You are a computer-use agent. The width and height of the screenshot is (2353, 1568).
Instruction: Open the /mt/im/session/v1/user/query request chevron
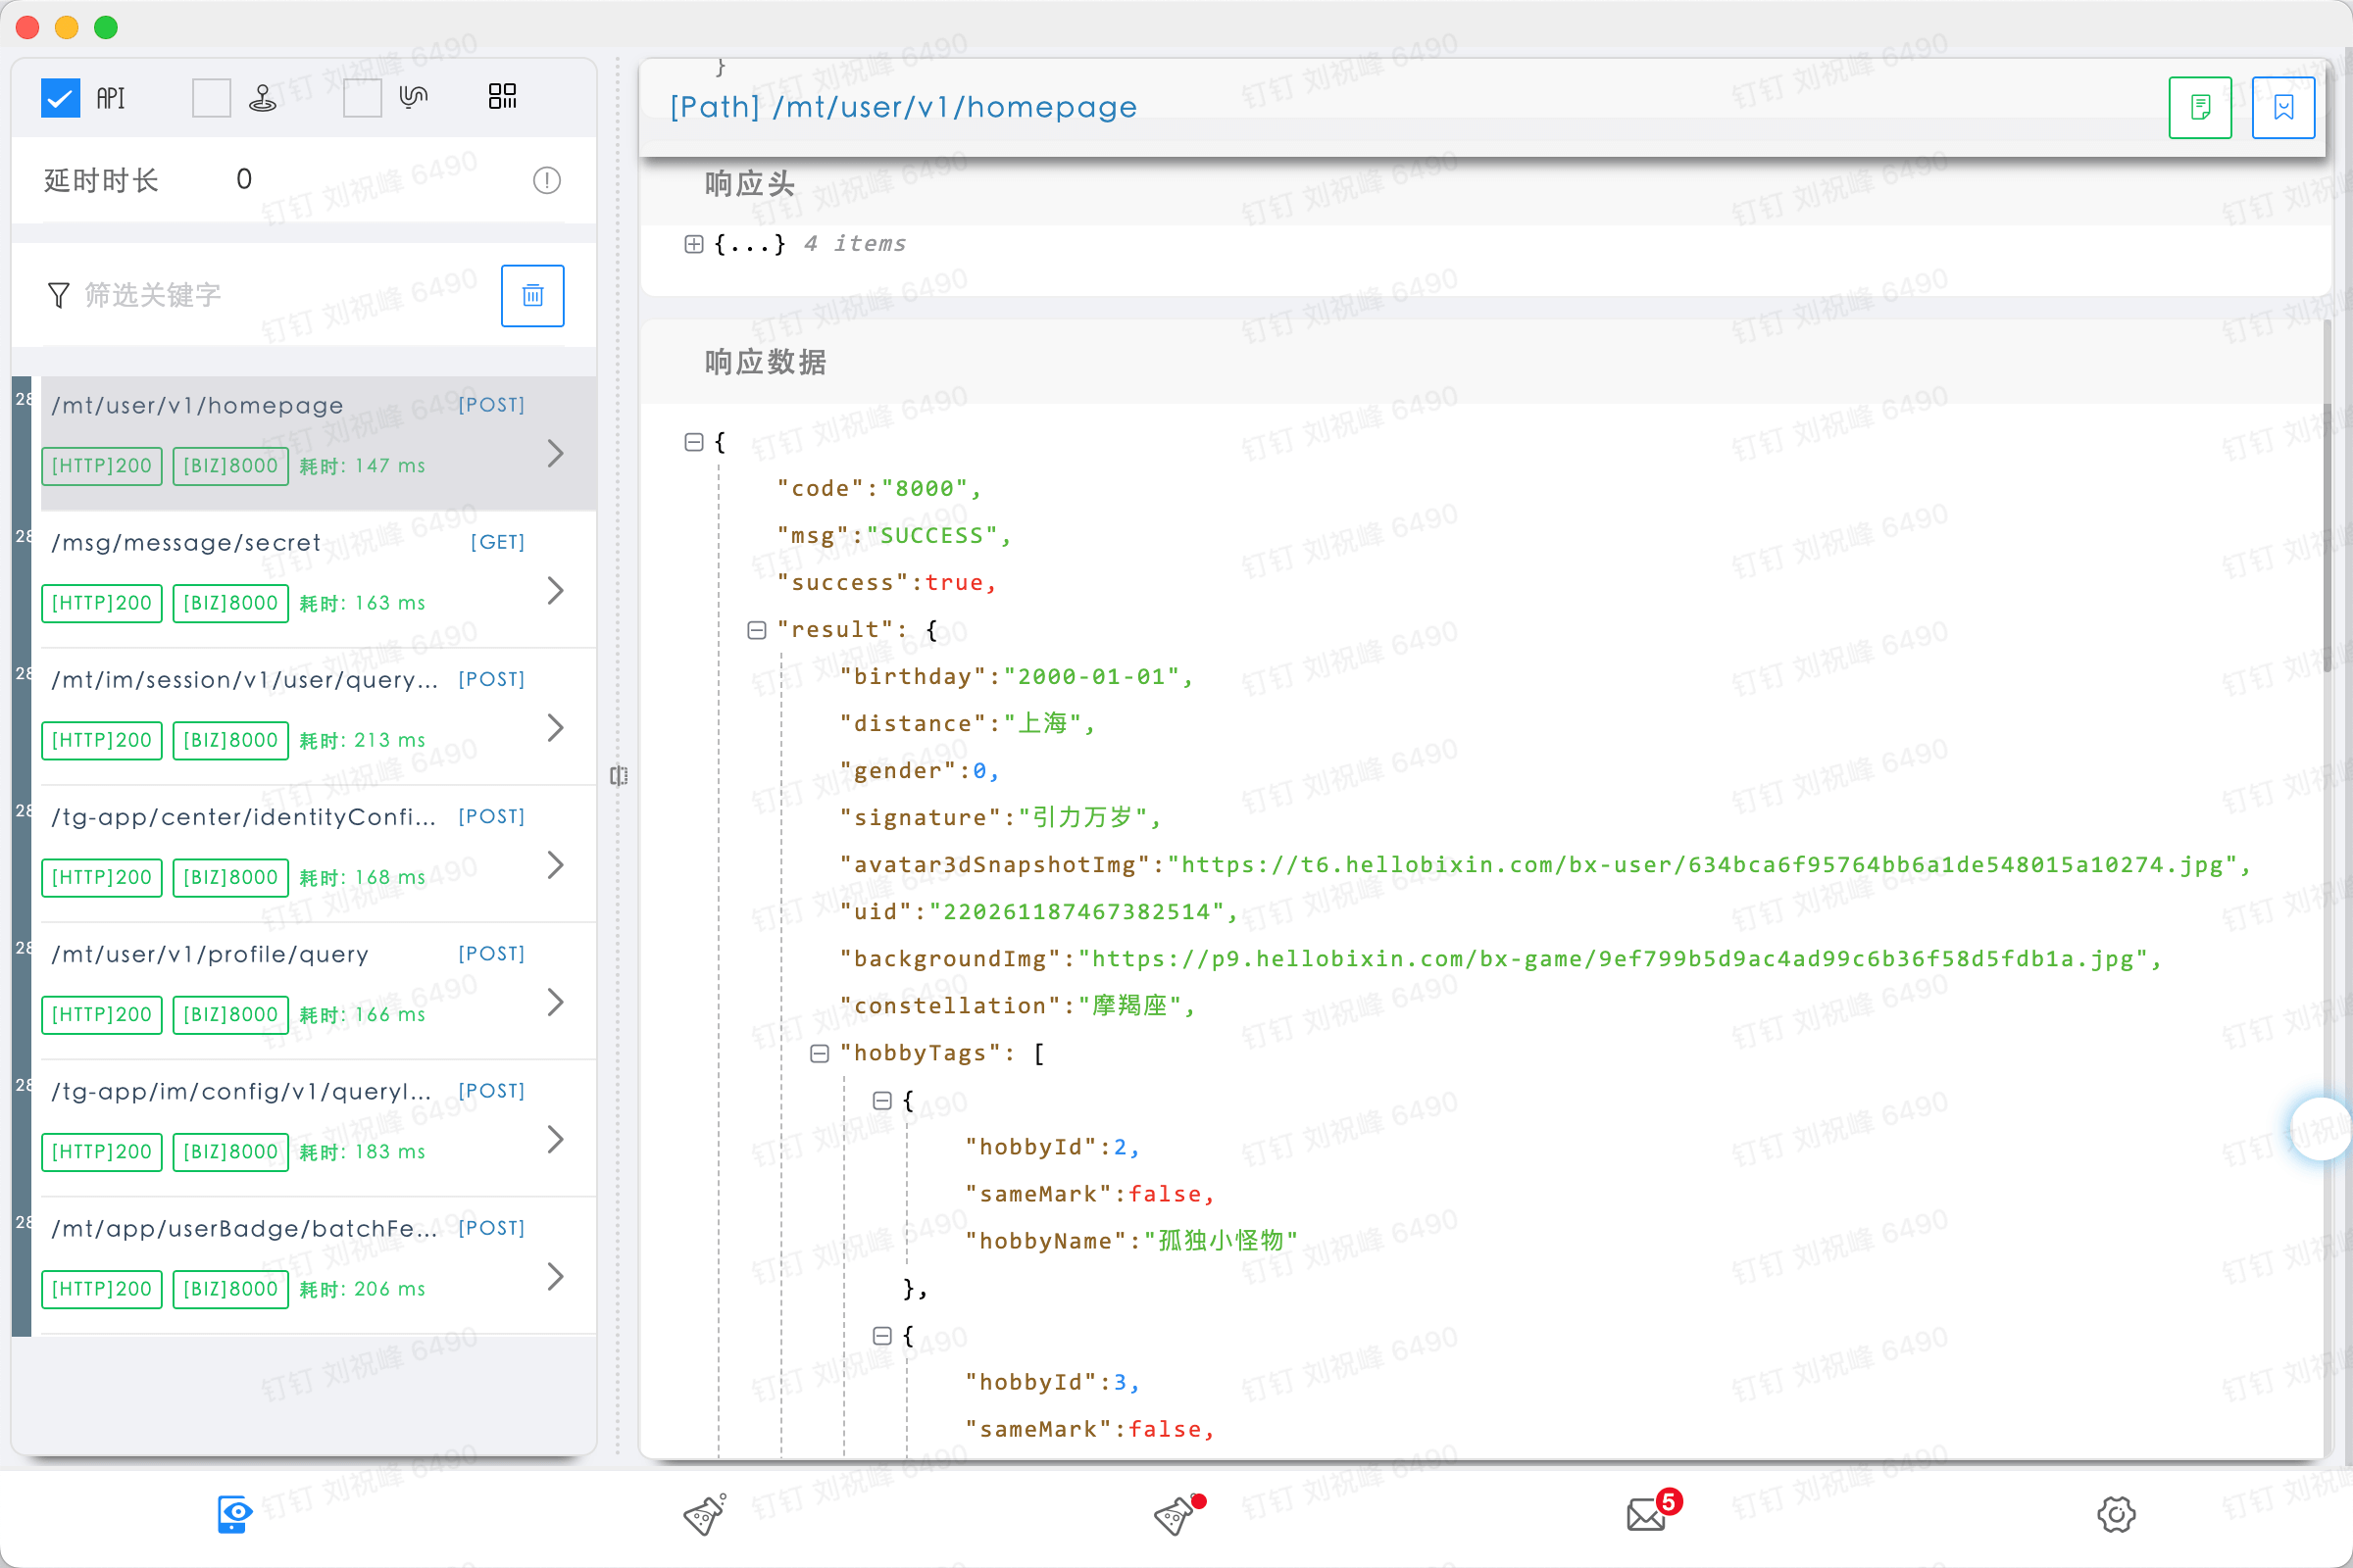pyautogui.click(x=556, y=727)
